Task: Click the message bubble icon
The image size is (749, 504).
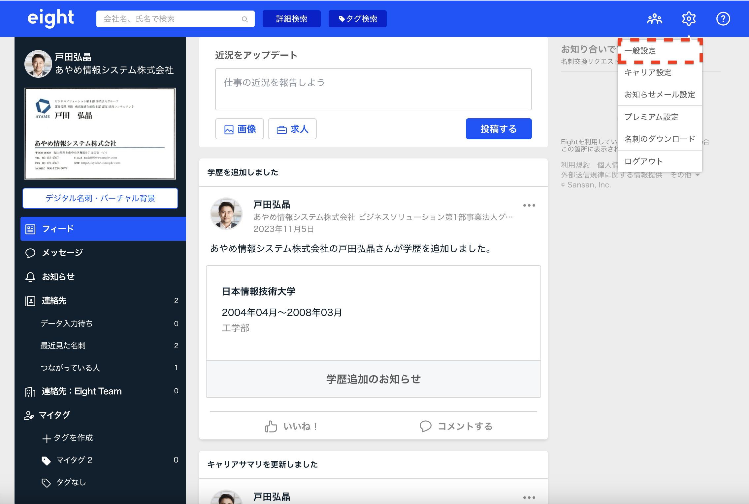Action: click(x=30, y=253)
